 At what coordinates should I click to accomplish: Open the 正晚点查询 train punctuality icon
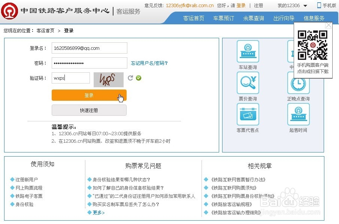(x=298, y=84)
